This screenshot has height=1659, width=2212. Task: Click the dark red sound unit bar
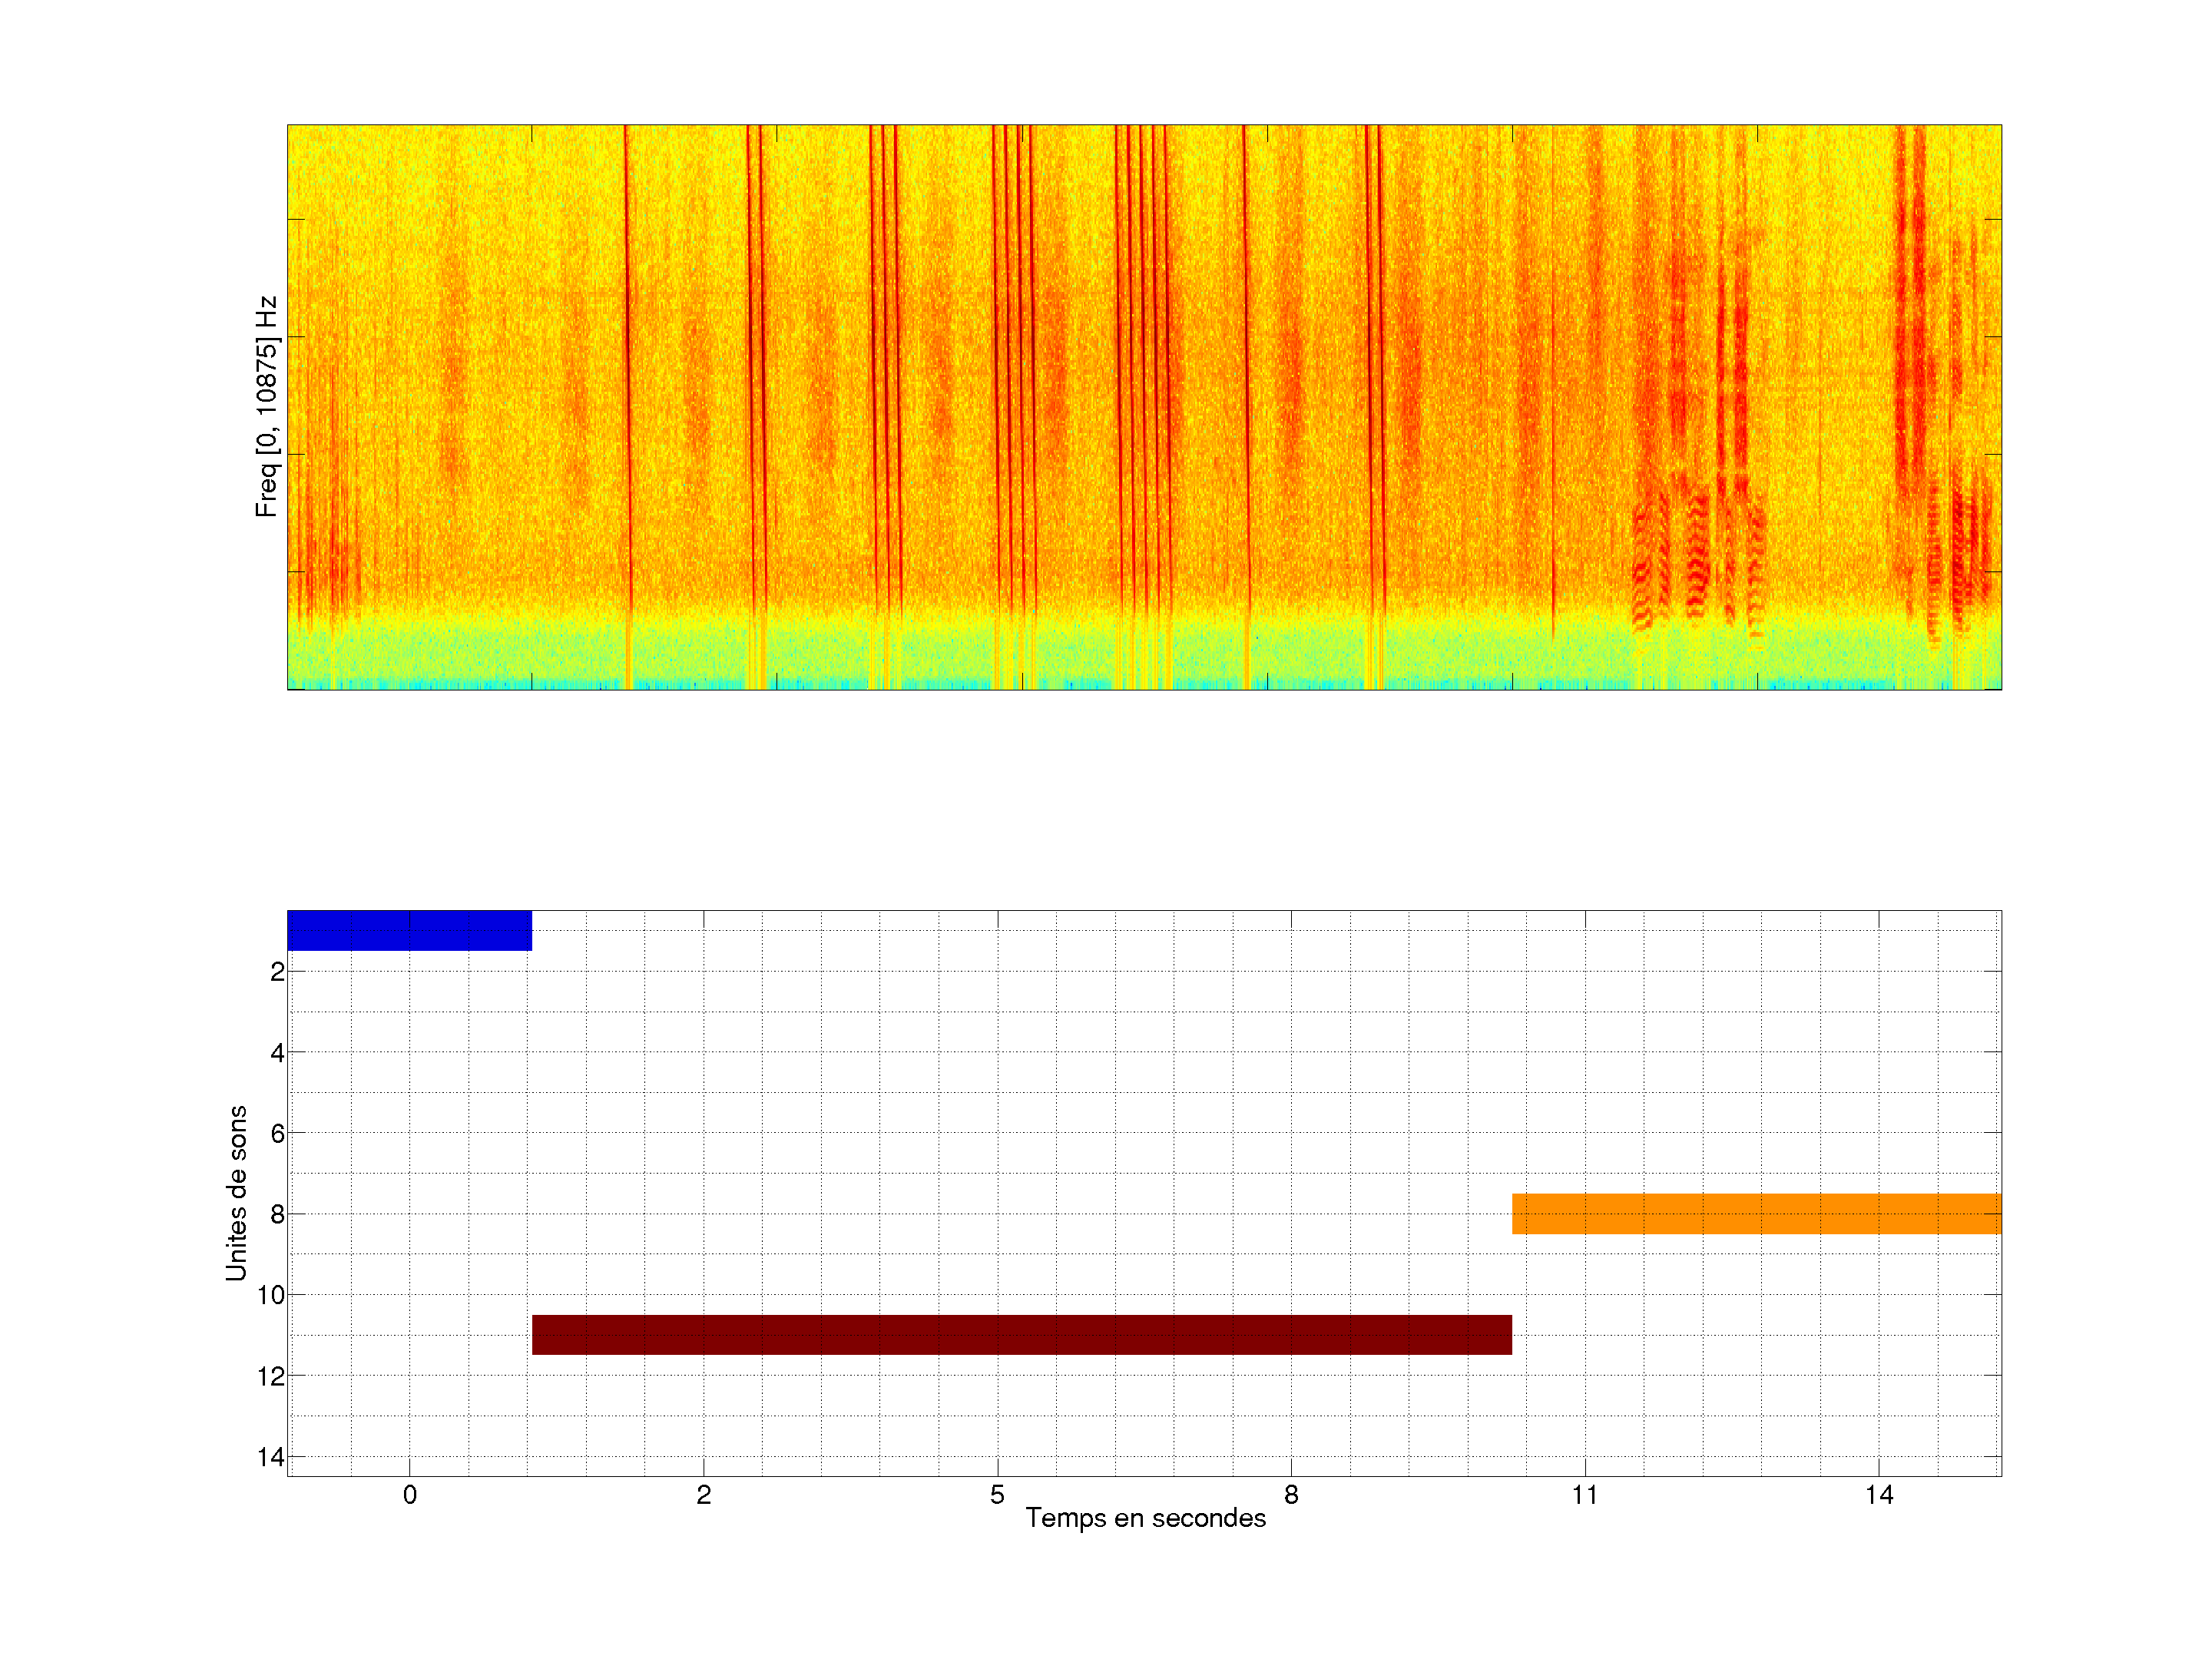(x=1021, y=1334)
